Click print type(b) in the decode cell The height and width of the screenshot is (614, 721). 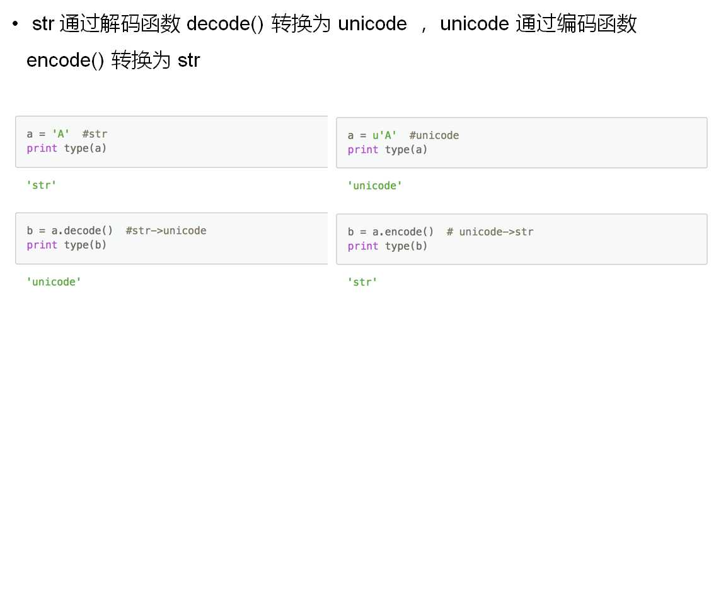[67, 245]
